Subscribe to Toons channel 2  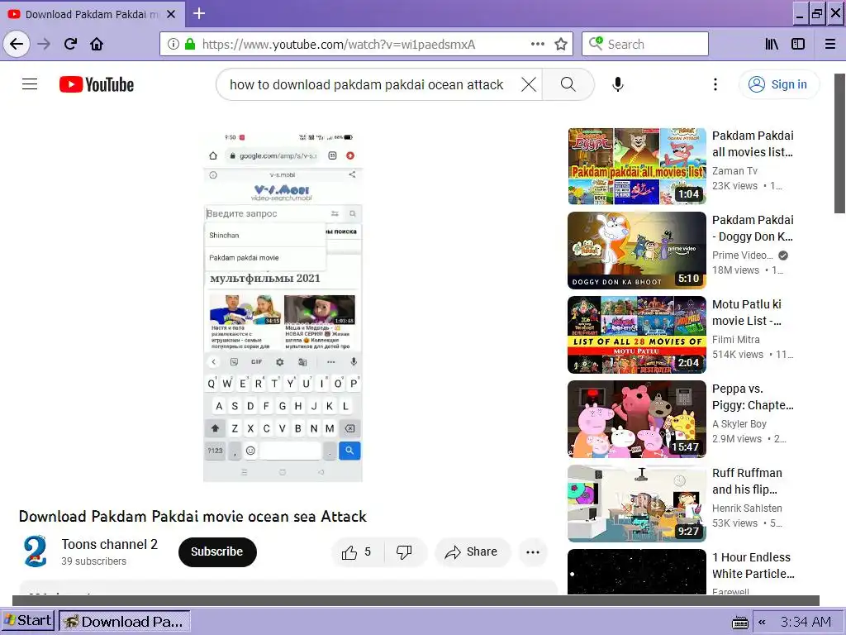(217, 551)
